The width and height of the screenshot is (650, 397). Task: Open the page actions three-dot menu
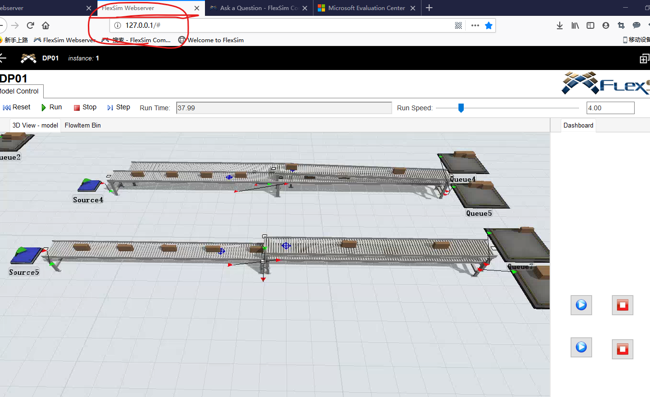pyautogui.click(x=475, y=25)
